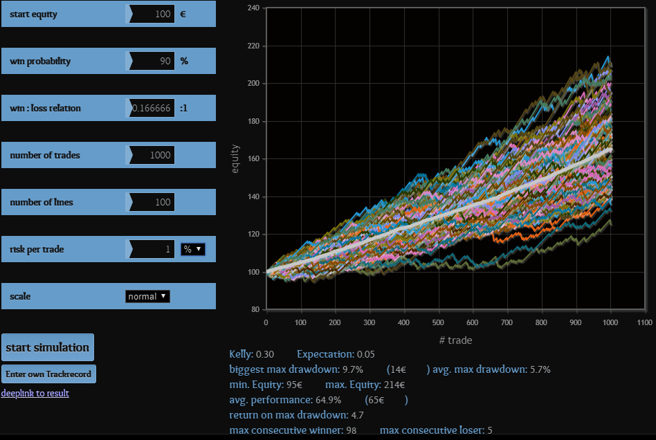Click the number of lines input
Viewport: 656px width, 440px height.
coord(152,202)
